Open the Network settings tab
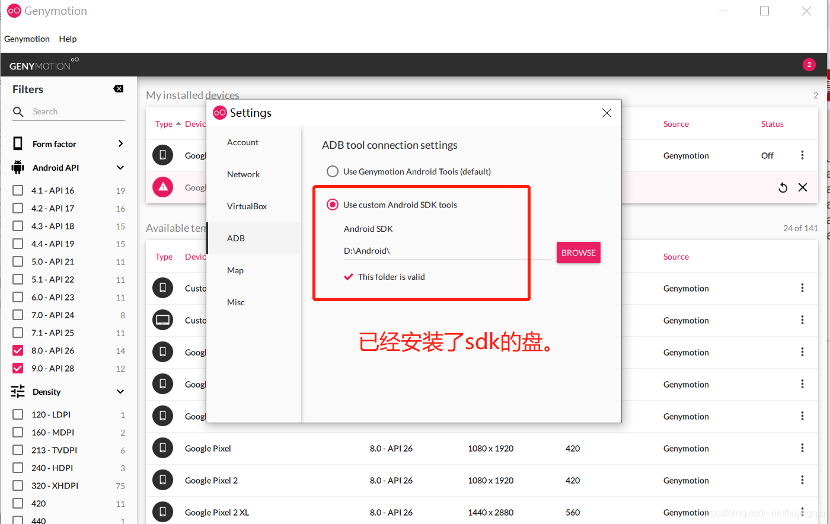The image size is (830, 524). click(254, 174)
